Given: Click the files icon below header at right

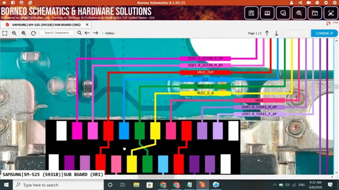Looking at the screenshot, I should (x=328, y=23).
